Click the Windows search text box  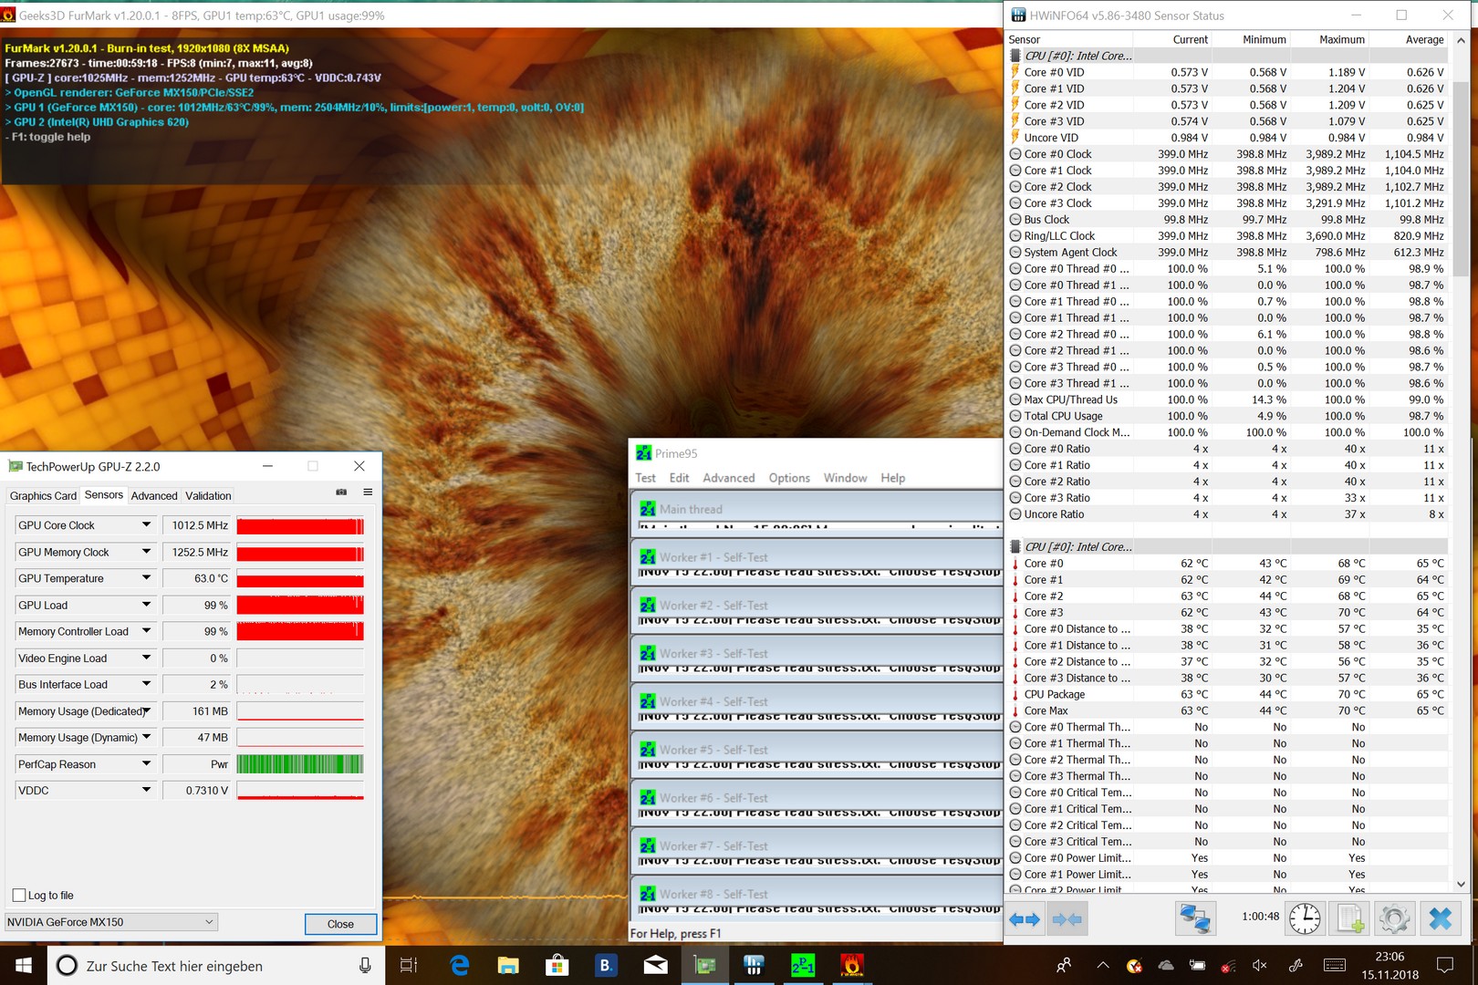click(x=217, y=965)
